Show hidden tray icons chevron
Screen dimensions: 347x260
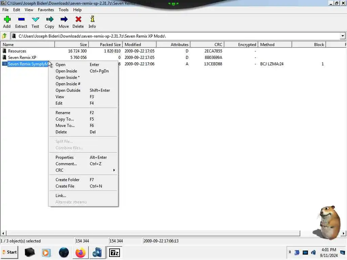pyautogui.click(x=290, y=252)
